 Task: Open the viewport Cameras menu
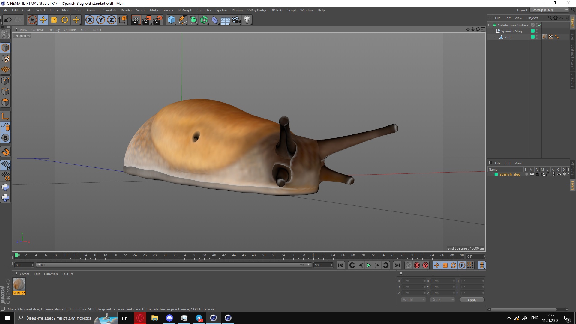point(38,30)
